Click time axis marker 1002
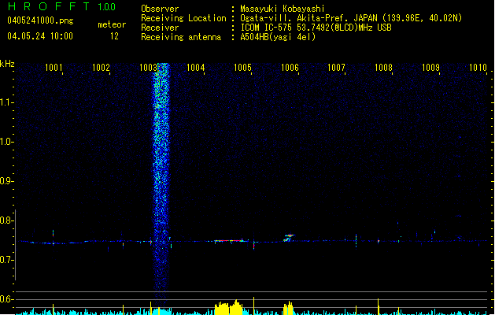This screenshot has height=315, width=495. 101,68
